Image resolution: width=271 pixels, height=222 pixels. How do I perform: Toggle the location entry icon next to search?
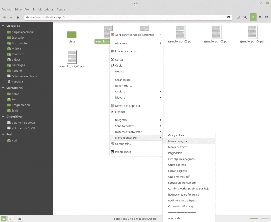(x=238, y=17)
